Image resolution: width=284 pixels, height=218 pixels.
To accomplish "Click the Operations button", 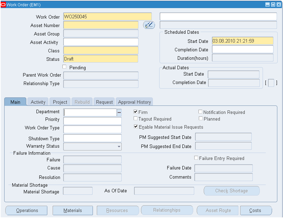I will (x=27, y=210).
